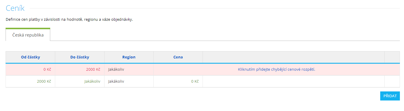Switch to the Česká republika tab
The image size is (404, 111).
pyautogui.click(x=28, y=35)
